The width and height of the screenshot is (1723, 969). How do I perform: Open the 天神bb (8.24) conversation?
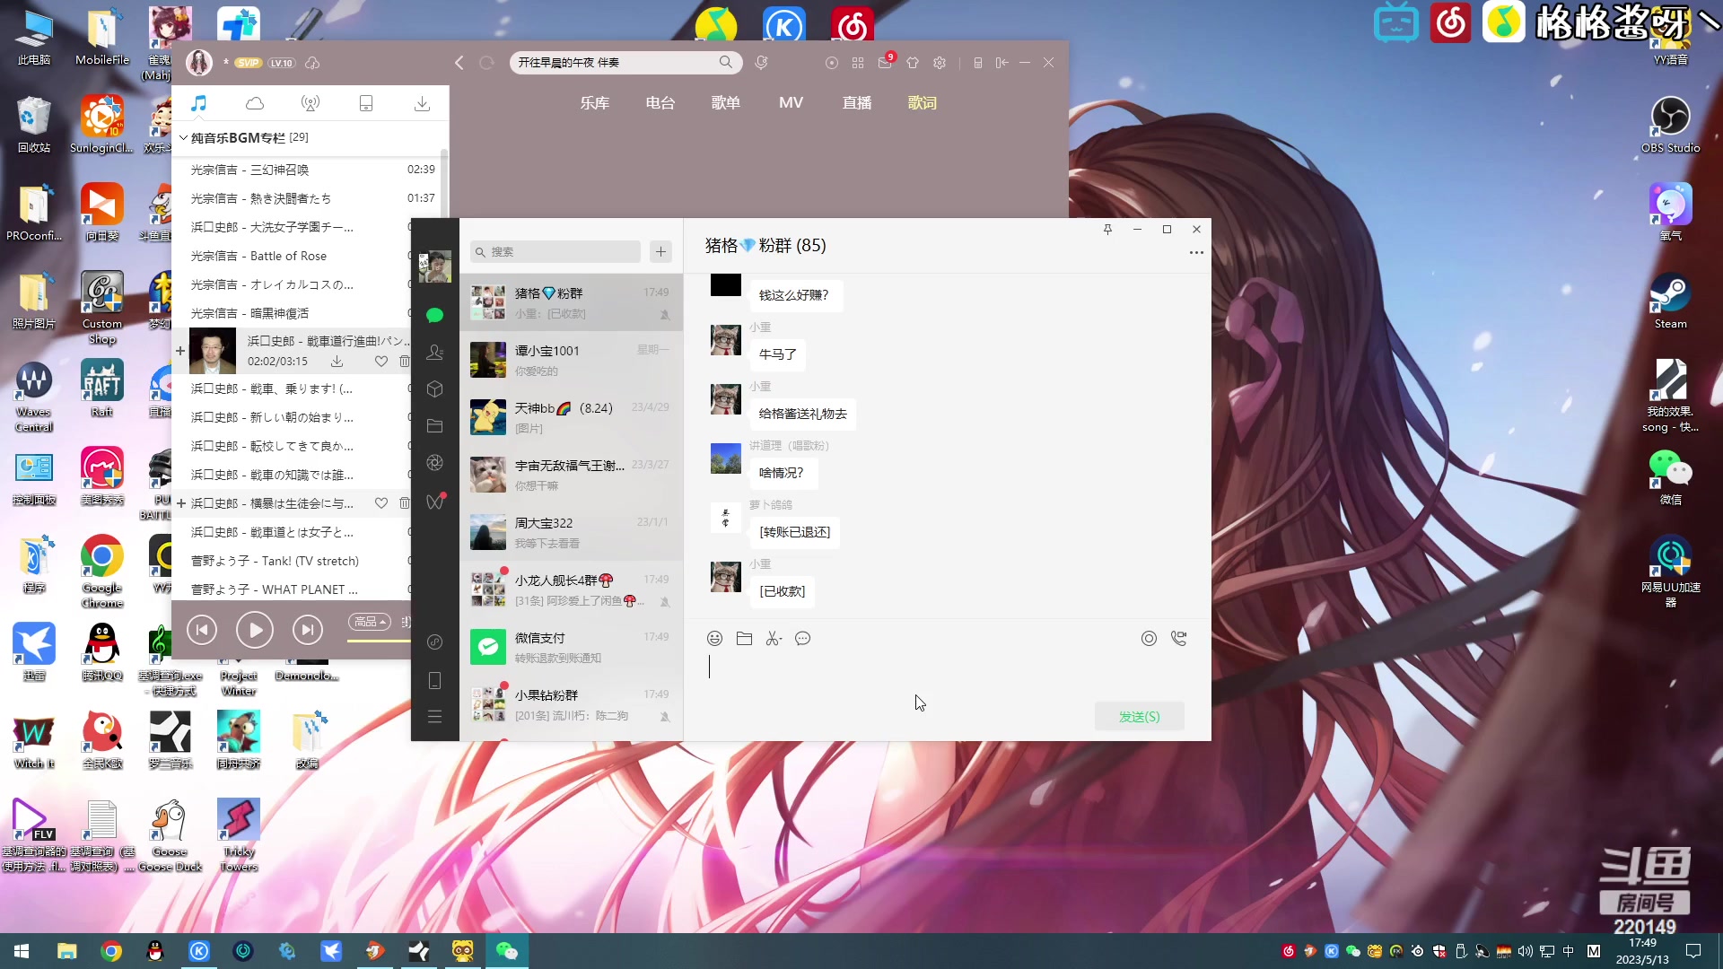click(x=571, y=417)
